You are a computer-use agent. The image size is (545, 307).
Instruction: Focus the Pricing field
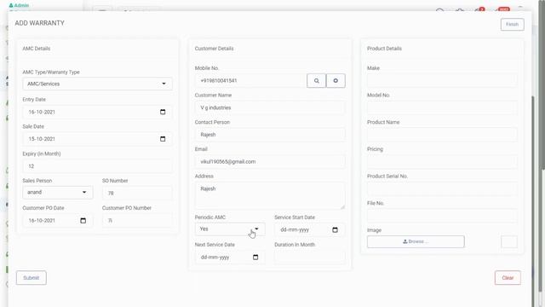[x=442, y=162]
